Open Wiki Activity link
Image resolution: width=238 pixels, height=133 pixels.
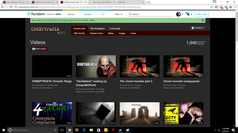coord(79,33)
